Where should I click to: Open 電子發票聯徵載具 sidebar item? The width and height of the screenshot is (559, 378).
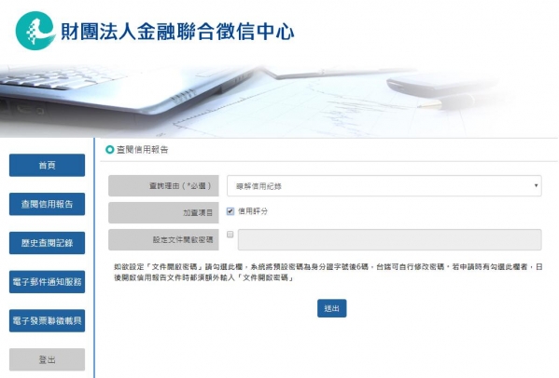(47, 321)
